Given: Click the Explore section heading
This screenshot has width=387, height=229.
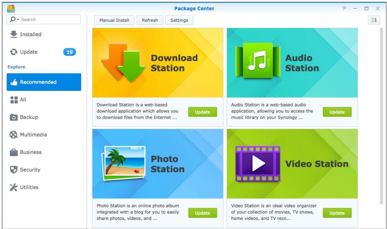Looking at the screenshot, I should [16, 67].
